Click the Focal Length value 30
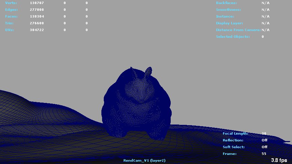This screenshot has width=292, height=164. point(264,134)
